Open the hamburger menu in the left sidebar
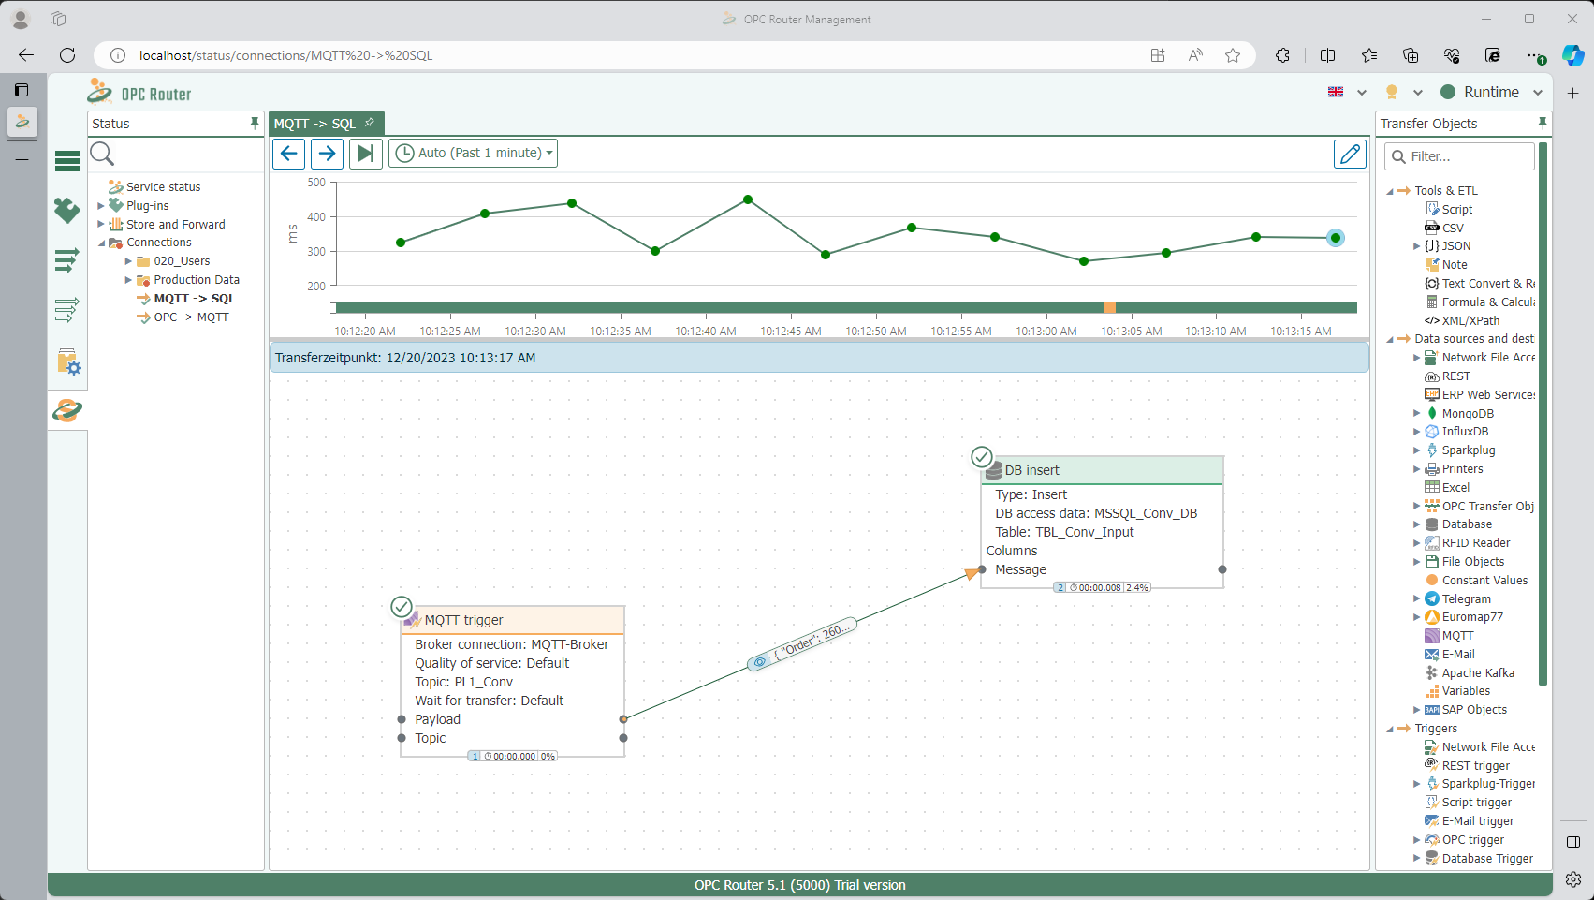The width and height of the screenshot is (1594, 900). [x=66, y=161]
